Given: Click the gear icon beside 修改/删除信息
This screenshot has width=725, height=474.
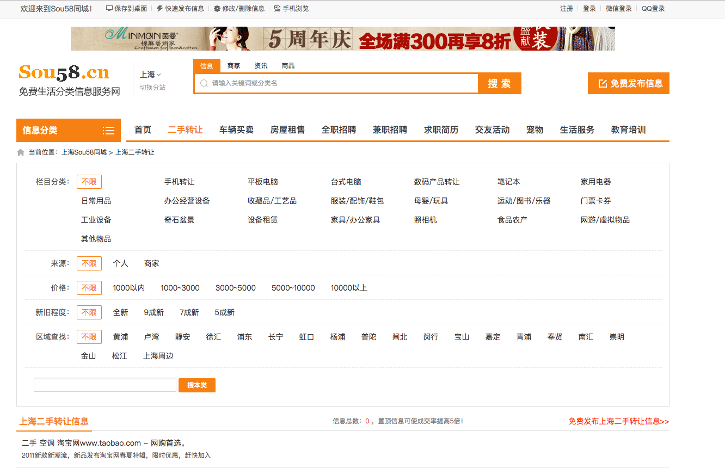Looking at the screenshot, I should coord(217,9).
